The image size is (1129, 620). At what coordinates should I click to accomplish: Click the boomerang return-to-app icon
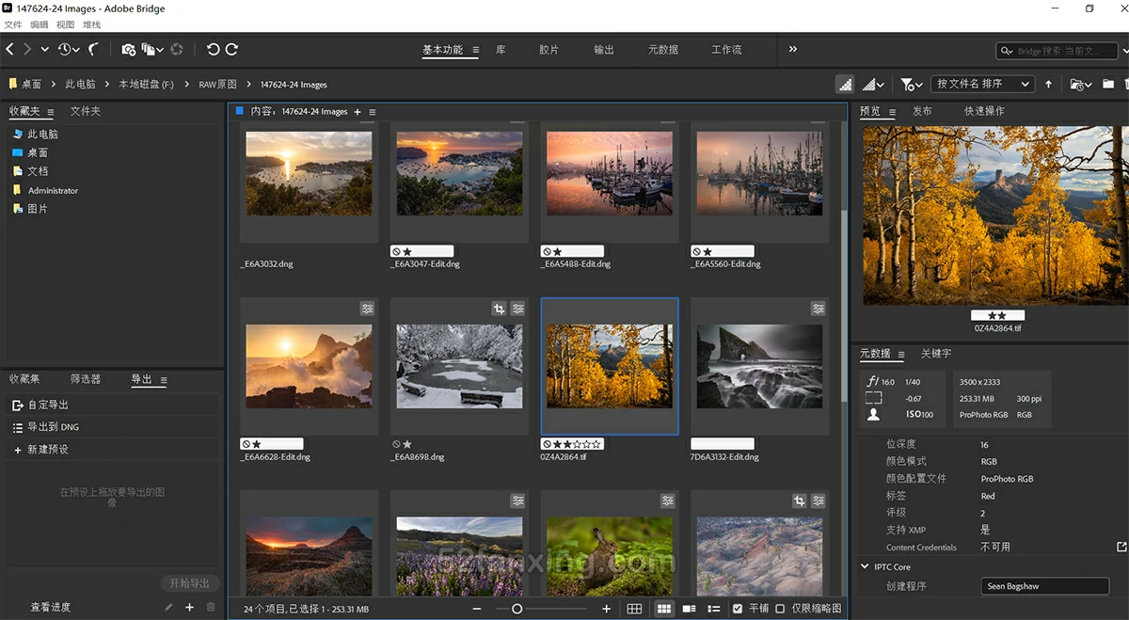point(93,49)
